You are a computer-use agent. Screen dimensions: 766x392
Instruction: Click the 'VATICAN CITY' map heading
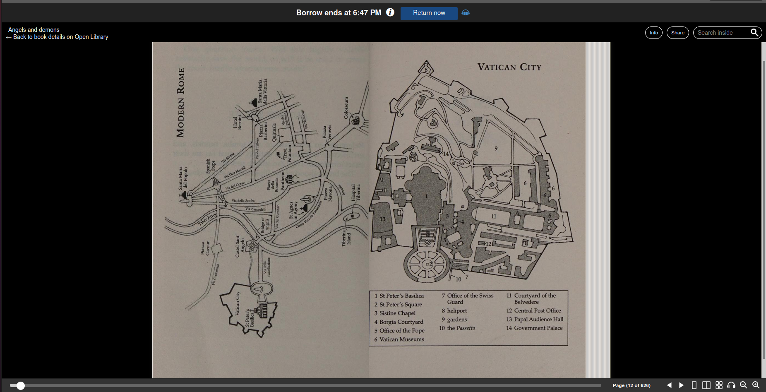point(509,67)
